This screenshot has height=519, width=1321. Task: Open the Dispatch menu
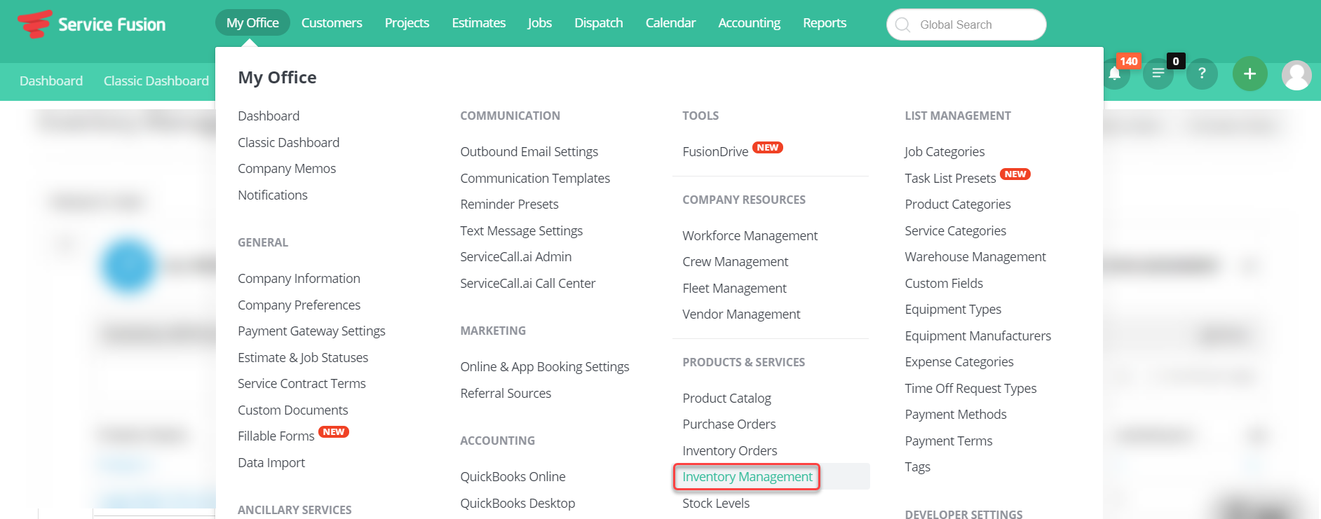(599, 22)
